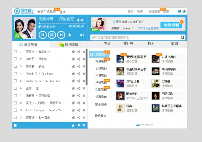Open the 搜索 tab
Image resolution: width=202 pixels, height=142 pixels.
pos(151,44)
